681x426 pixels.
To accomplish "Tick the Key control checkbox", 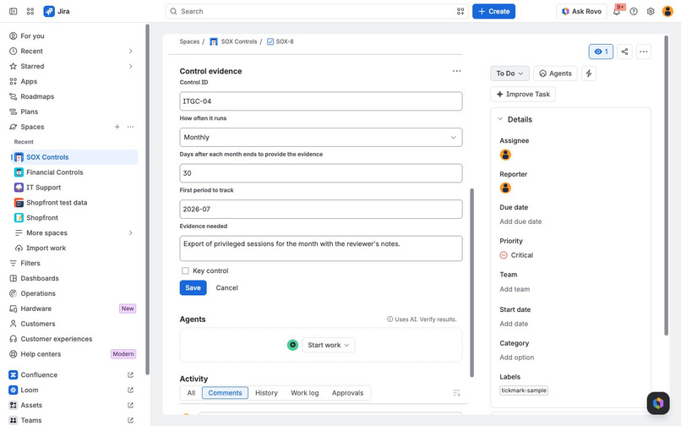I will pos(185,270).
